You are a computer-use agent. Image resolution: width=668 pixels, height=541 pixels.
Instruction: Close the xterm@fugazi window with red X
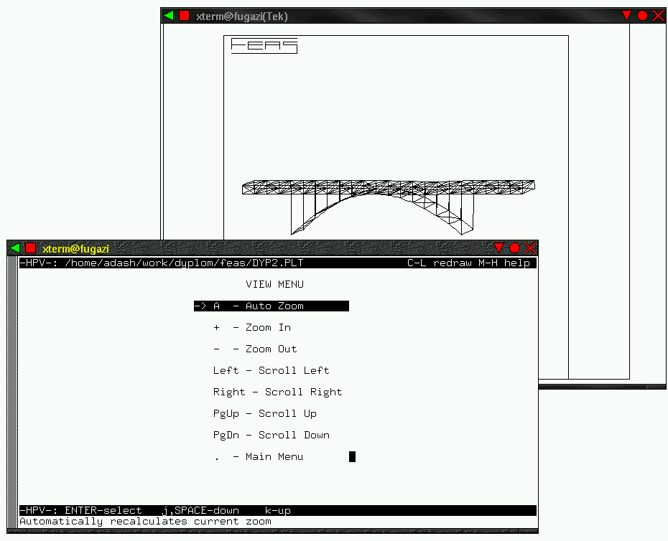(x=530, y=248)
